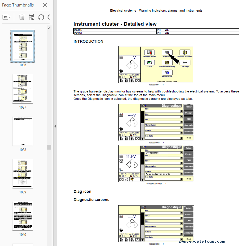239x246 pixels.
Task: Click the "Diag icon" heading
Action: pos(82,191)
